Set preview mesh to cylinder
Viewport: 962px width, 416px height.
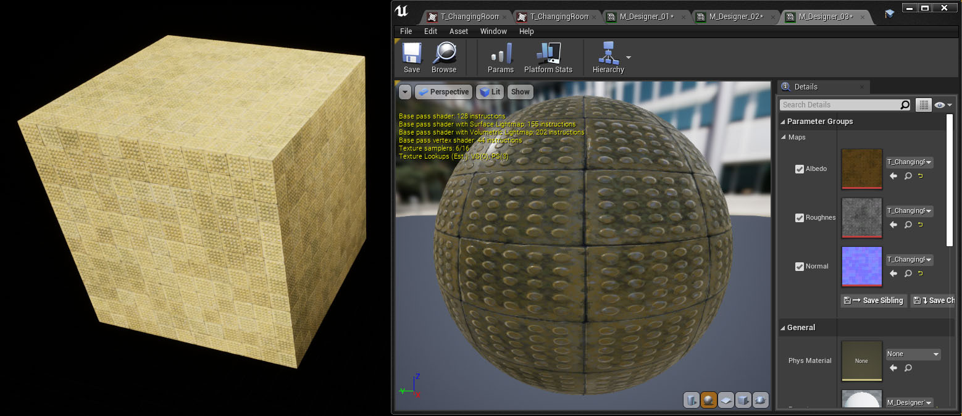pos(692,400)
